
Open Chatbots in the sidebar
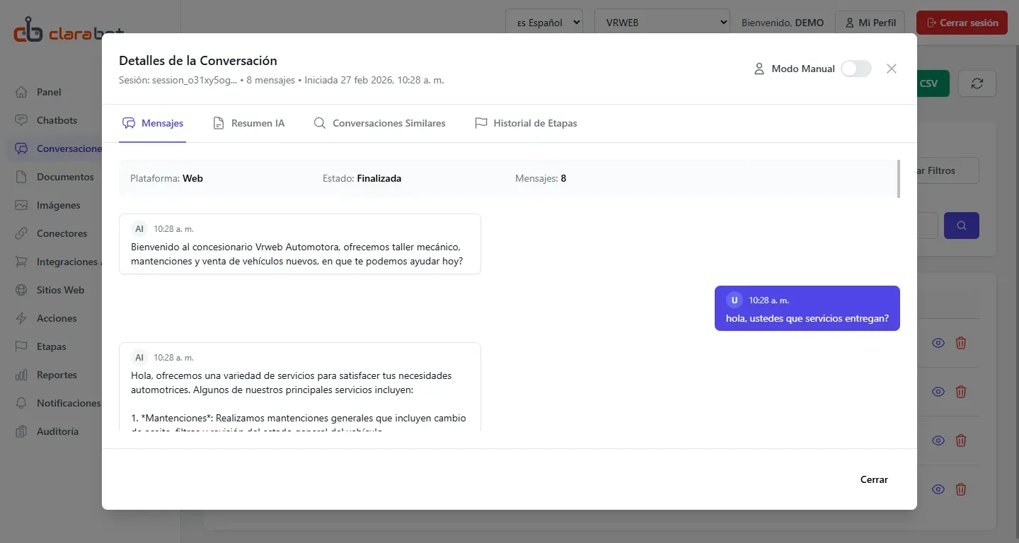click(57, 120)
